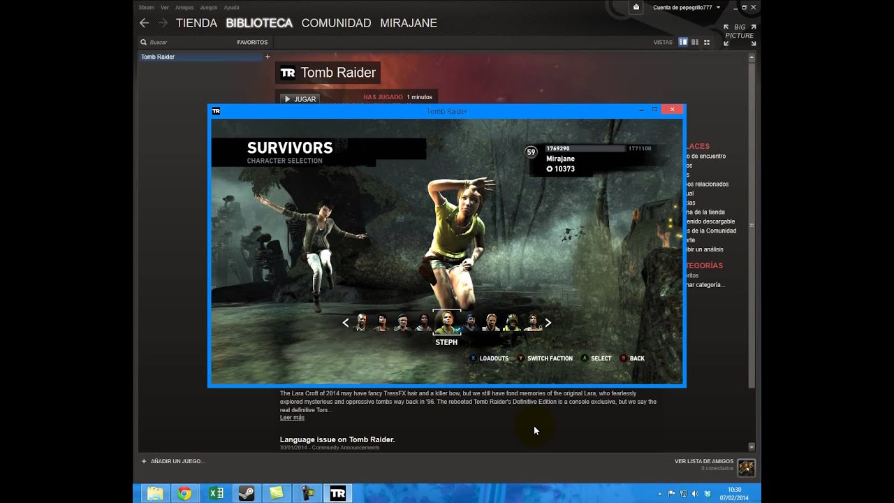Image resolution: width=894 pixels, height=503 pixels.
Task: Go back with Steam back arrow
Action: point(145,23)
